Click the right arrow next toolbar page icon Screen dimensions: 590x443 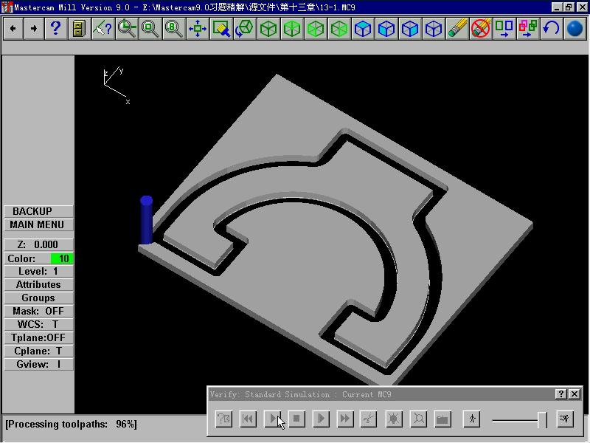[x=34, y=28]
